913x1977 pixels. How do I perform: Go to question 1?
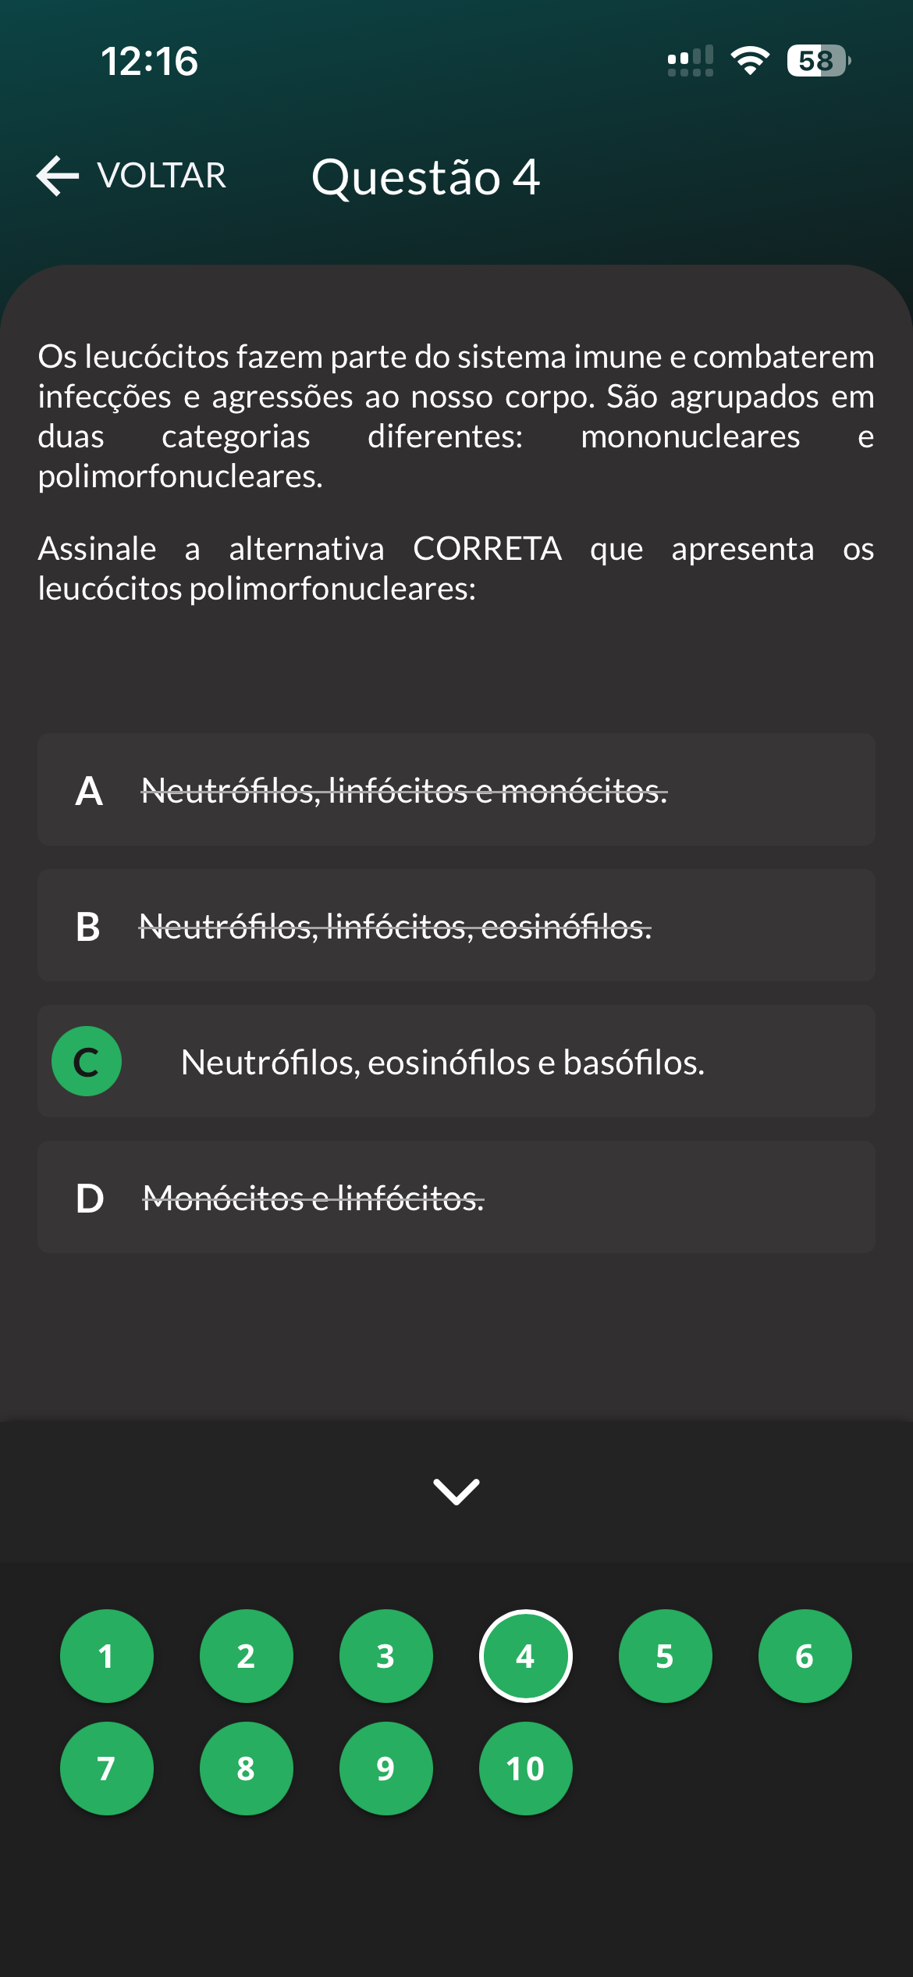(107, 1655)
